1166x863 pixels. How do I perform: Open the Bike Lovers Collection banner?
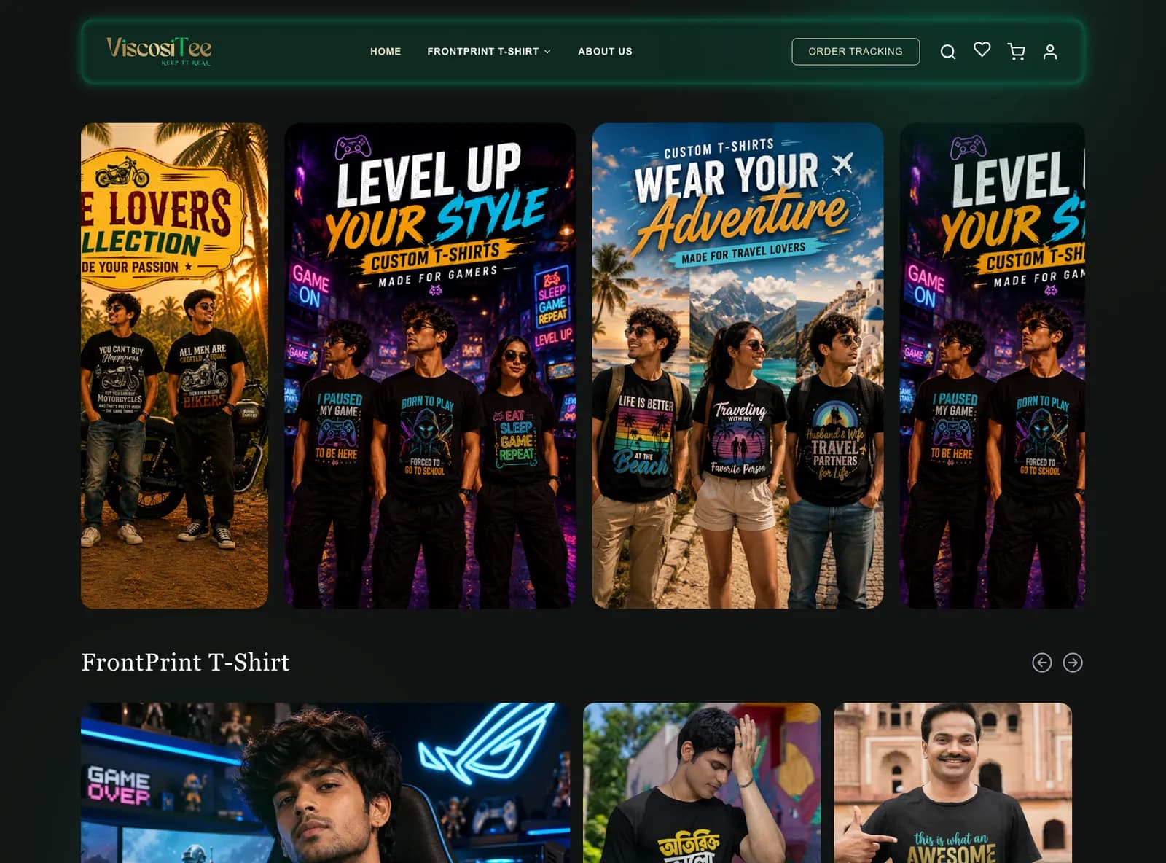174,366
